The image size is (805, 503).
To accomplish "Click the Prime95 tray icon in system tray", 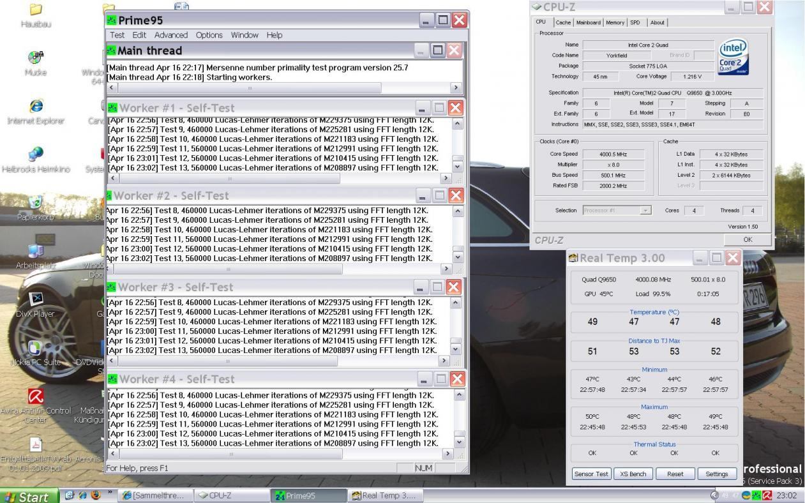I will tap(756, 495).
